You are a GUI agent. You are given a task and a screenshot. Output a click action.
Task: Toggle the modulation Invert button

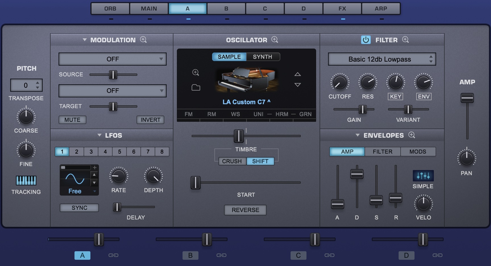150,120
